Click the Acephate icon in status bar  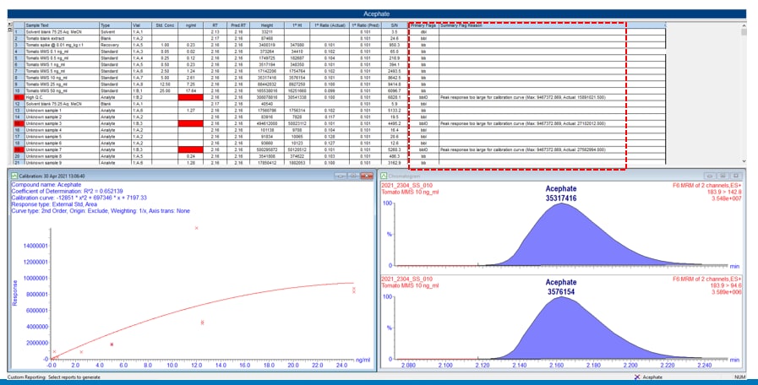(638, 377)
